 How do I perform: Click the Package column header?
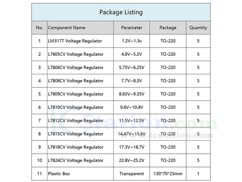tap(168, 28)
